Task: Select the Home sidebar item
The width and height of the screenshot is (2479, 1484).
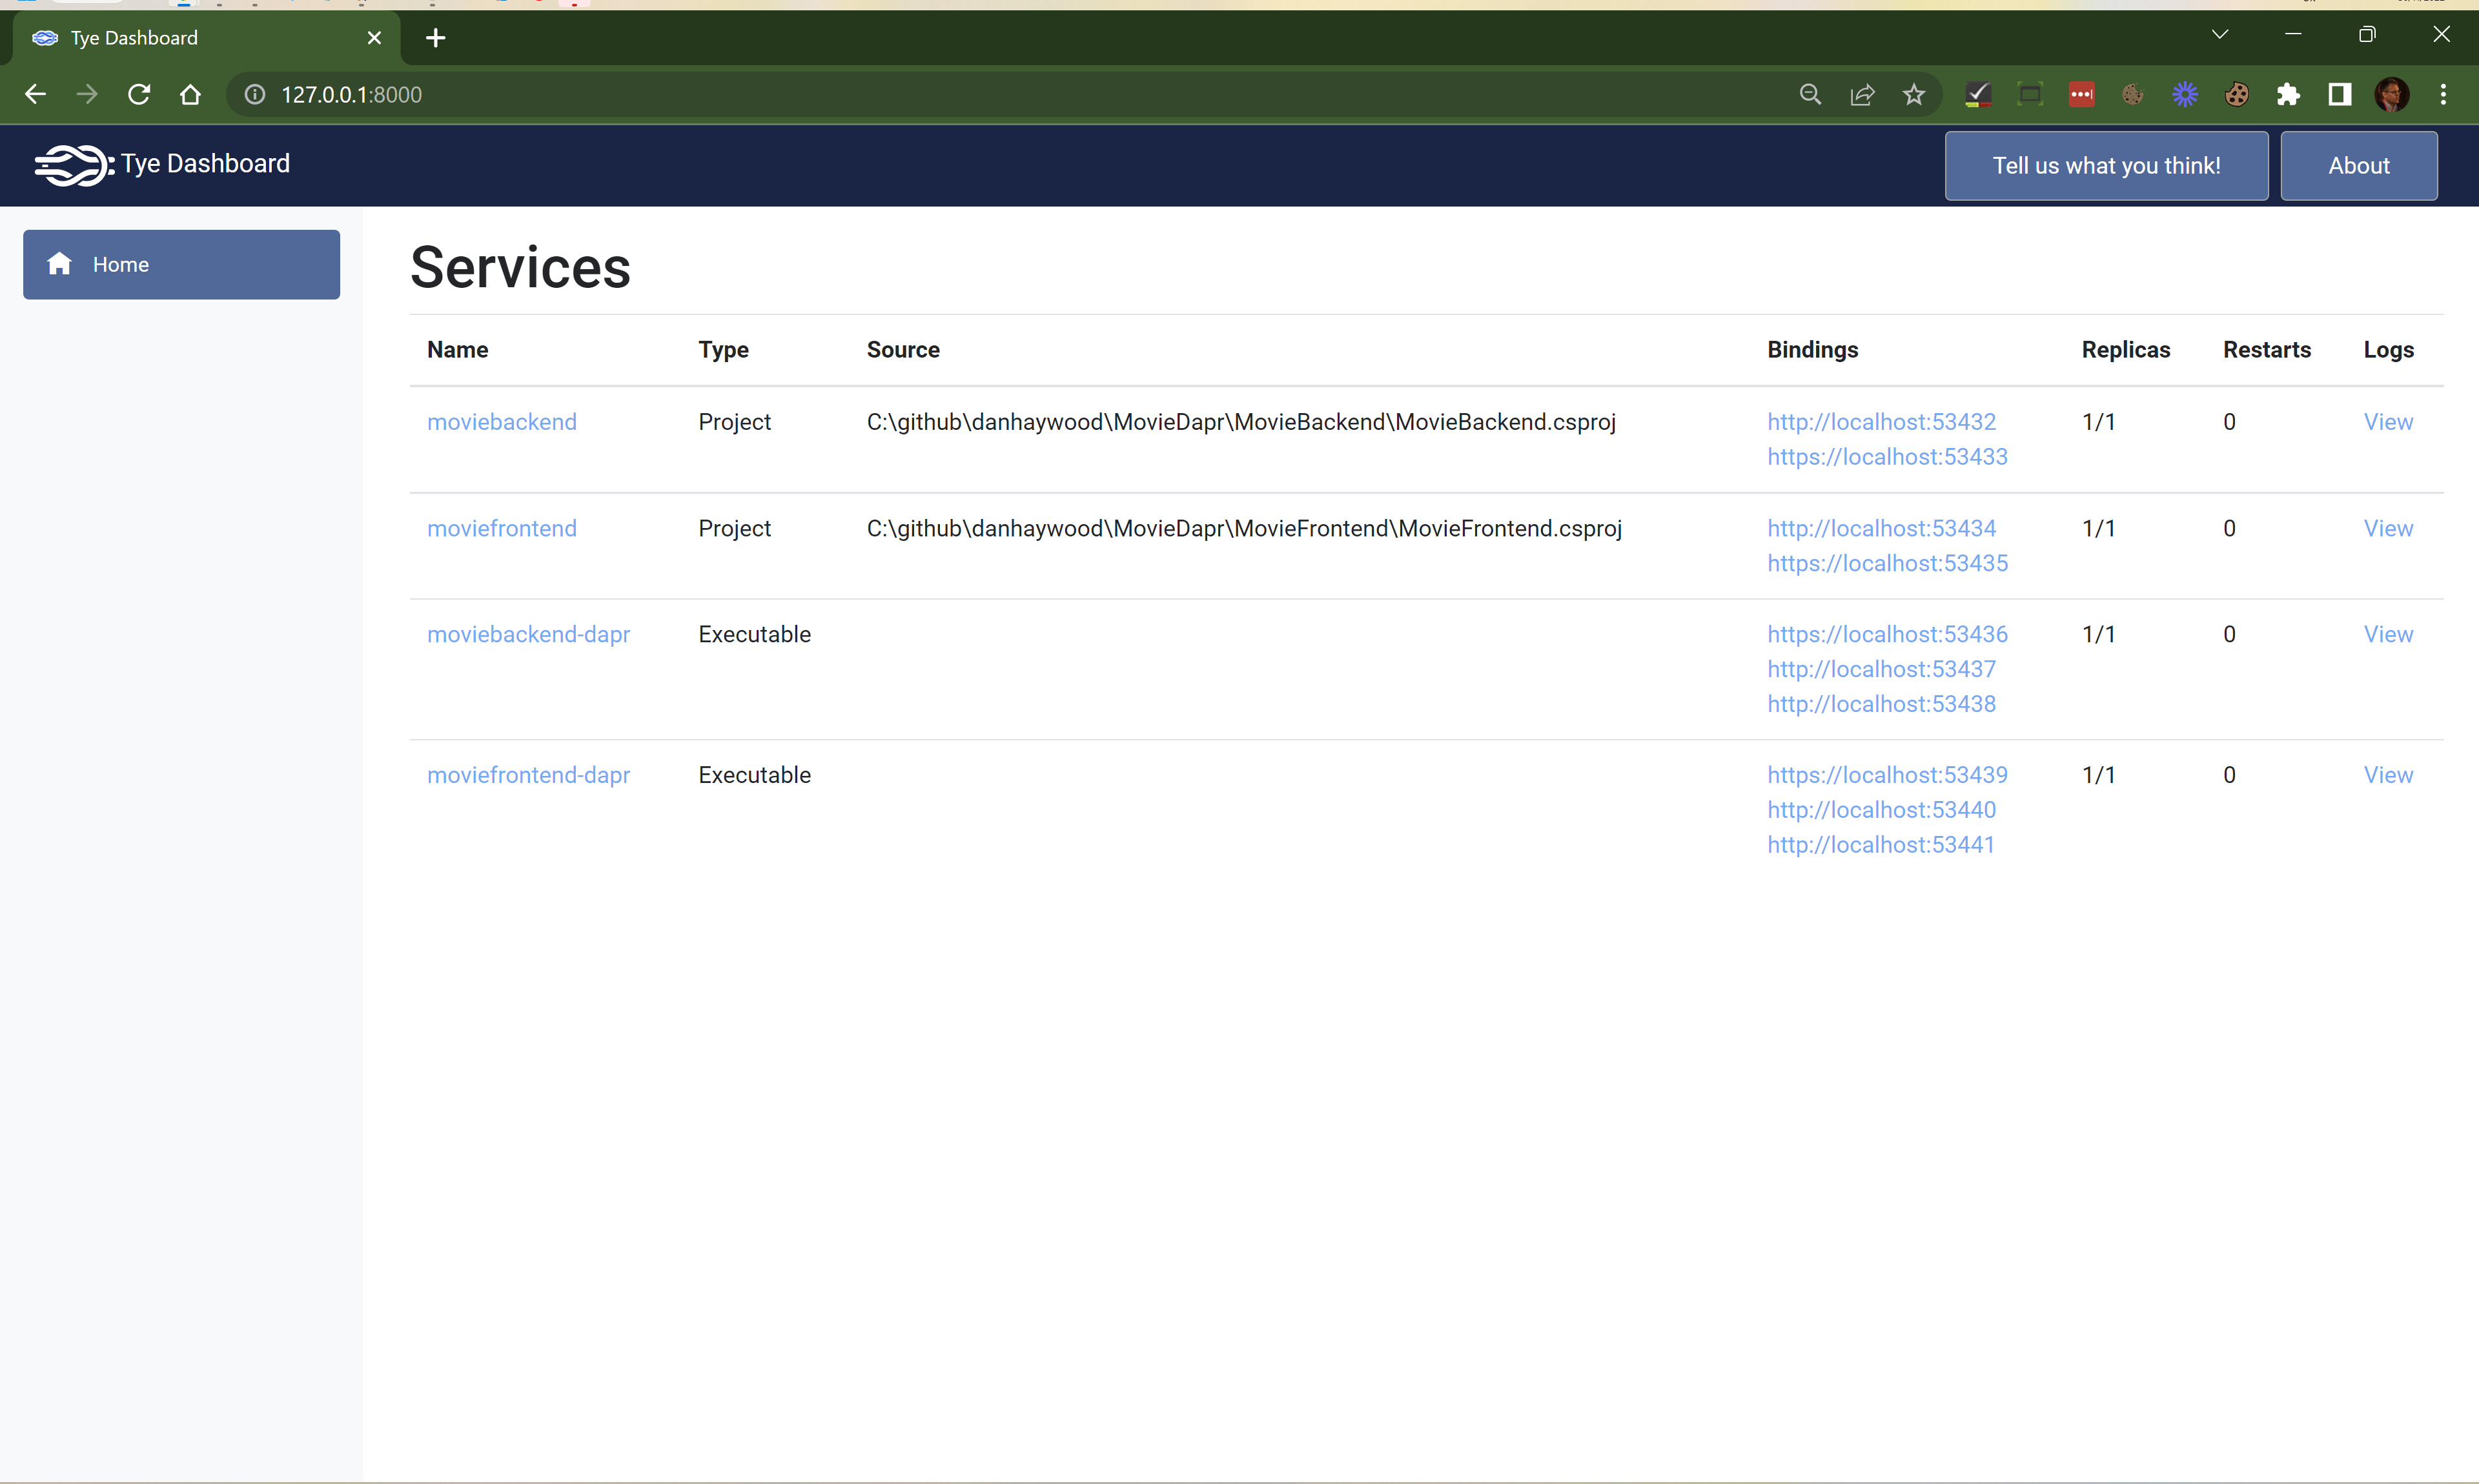Action: coord(181,264)
